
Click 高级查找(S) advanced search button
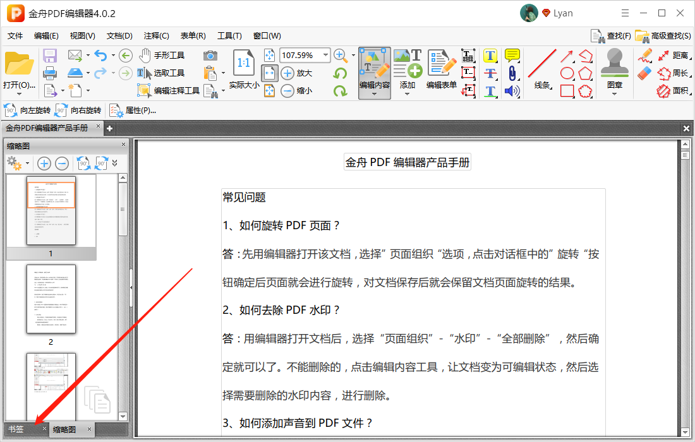[x=663, y=36]
